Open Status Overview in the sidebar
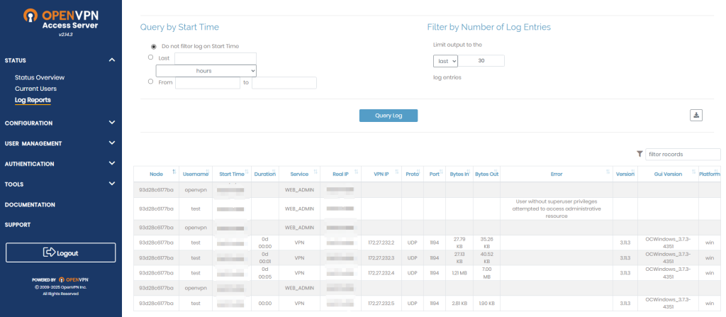 (40, 77)
